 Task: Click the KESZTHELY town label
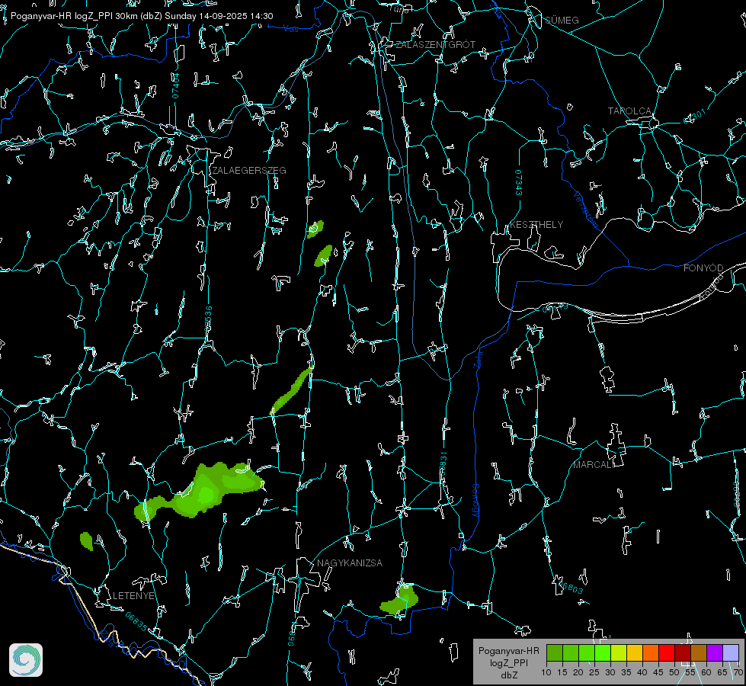[536, 225]
